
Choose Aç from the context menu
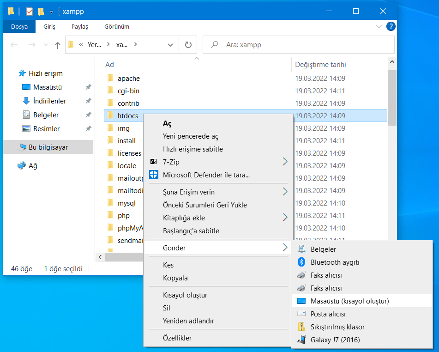tap(218, 123)
